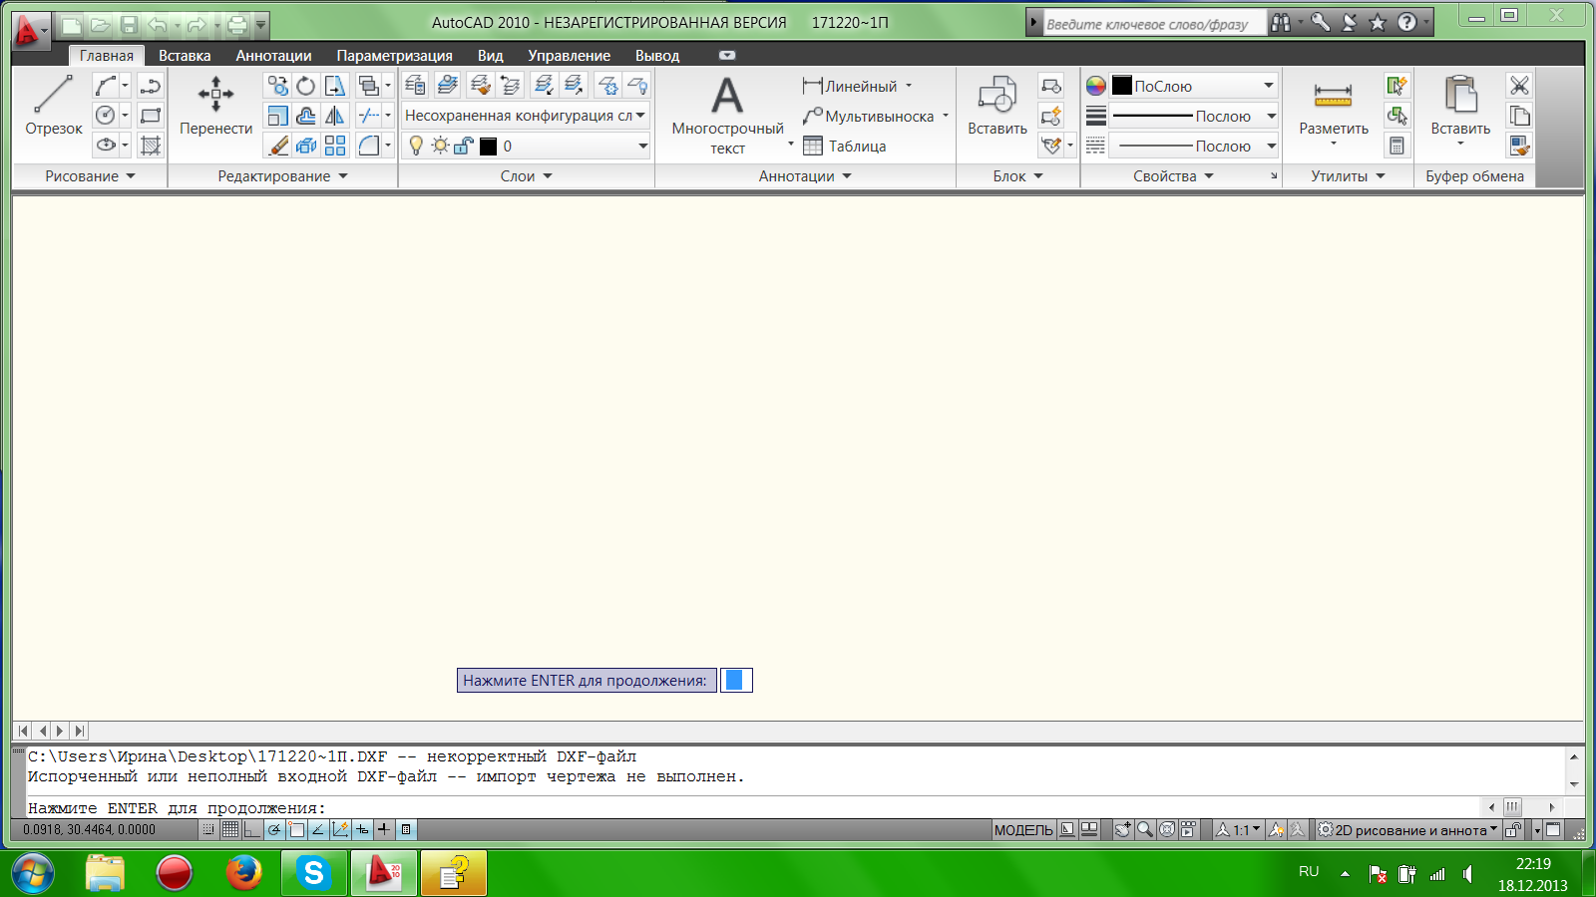
Task: Toggle the layer lightbulb on/off icon
Action: tap(416, 147)
